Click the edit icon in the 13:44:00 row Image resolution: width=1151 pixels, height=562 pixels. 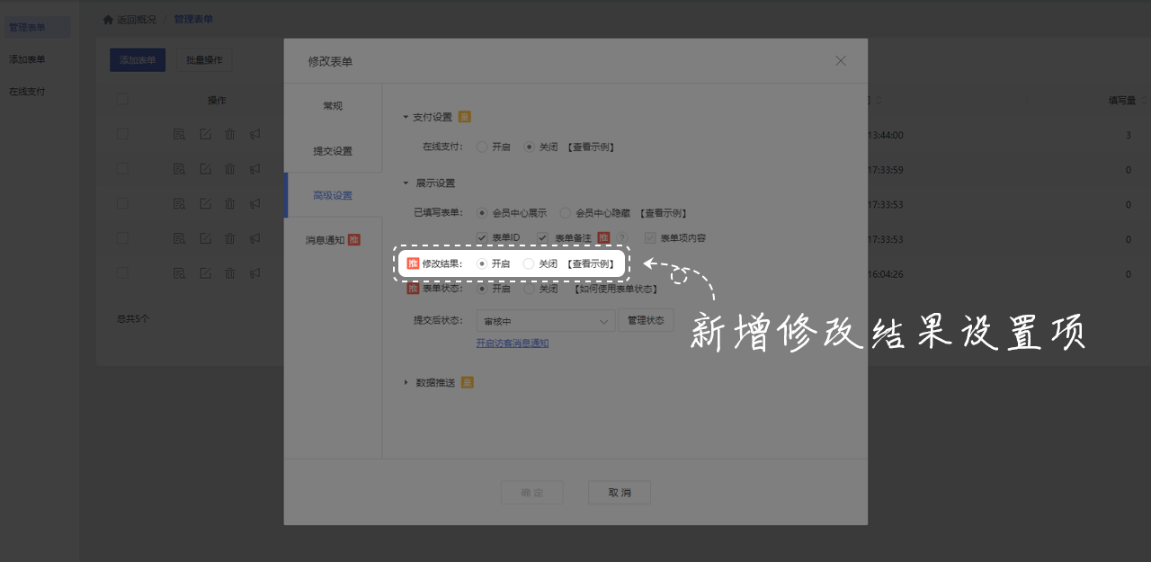click(205, 134)
